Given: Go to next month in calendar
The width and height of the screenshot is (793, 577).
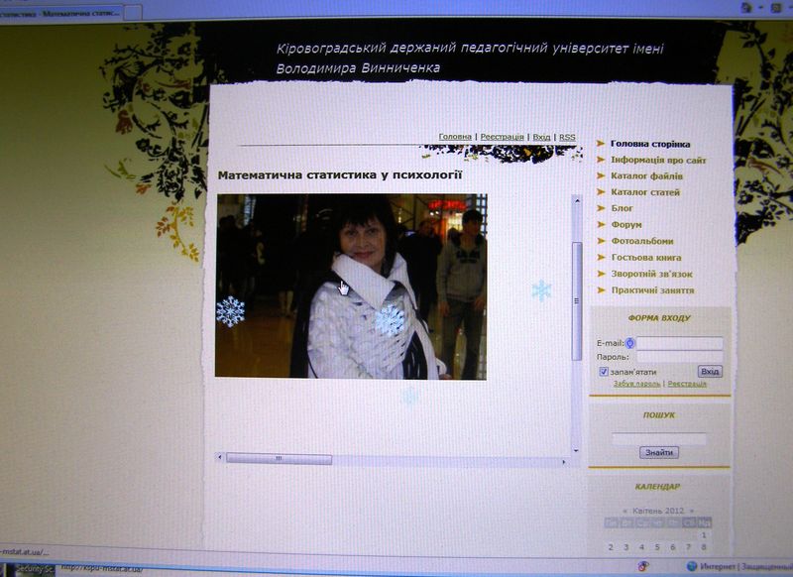Looking at the screenshot, I should [x=692, y=511].
